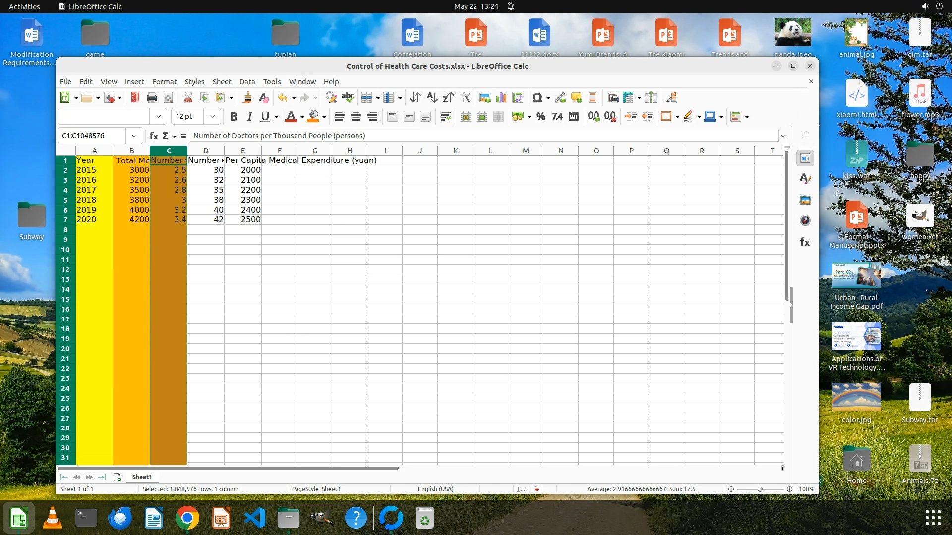Toggle Italic formatting
Viewport: 952px width, 535px height.
pyautogui.click(x=249, y=117)
